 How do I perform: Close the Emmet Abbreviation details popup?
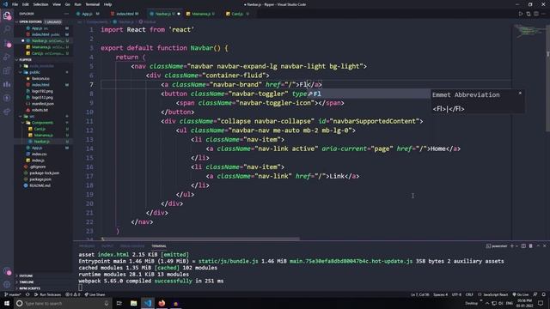520,94
